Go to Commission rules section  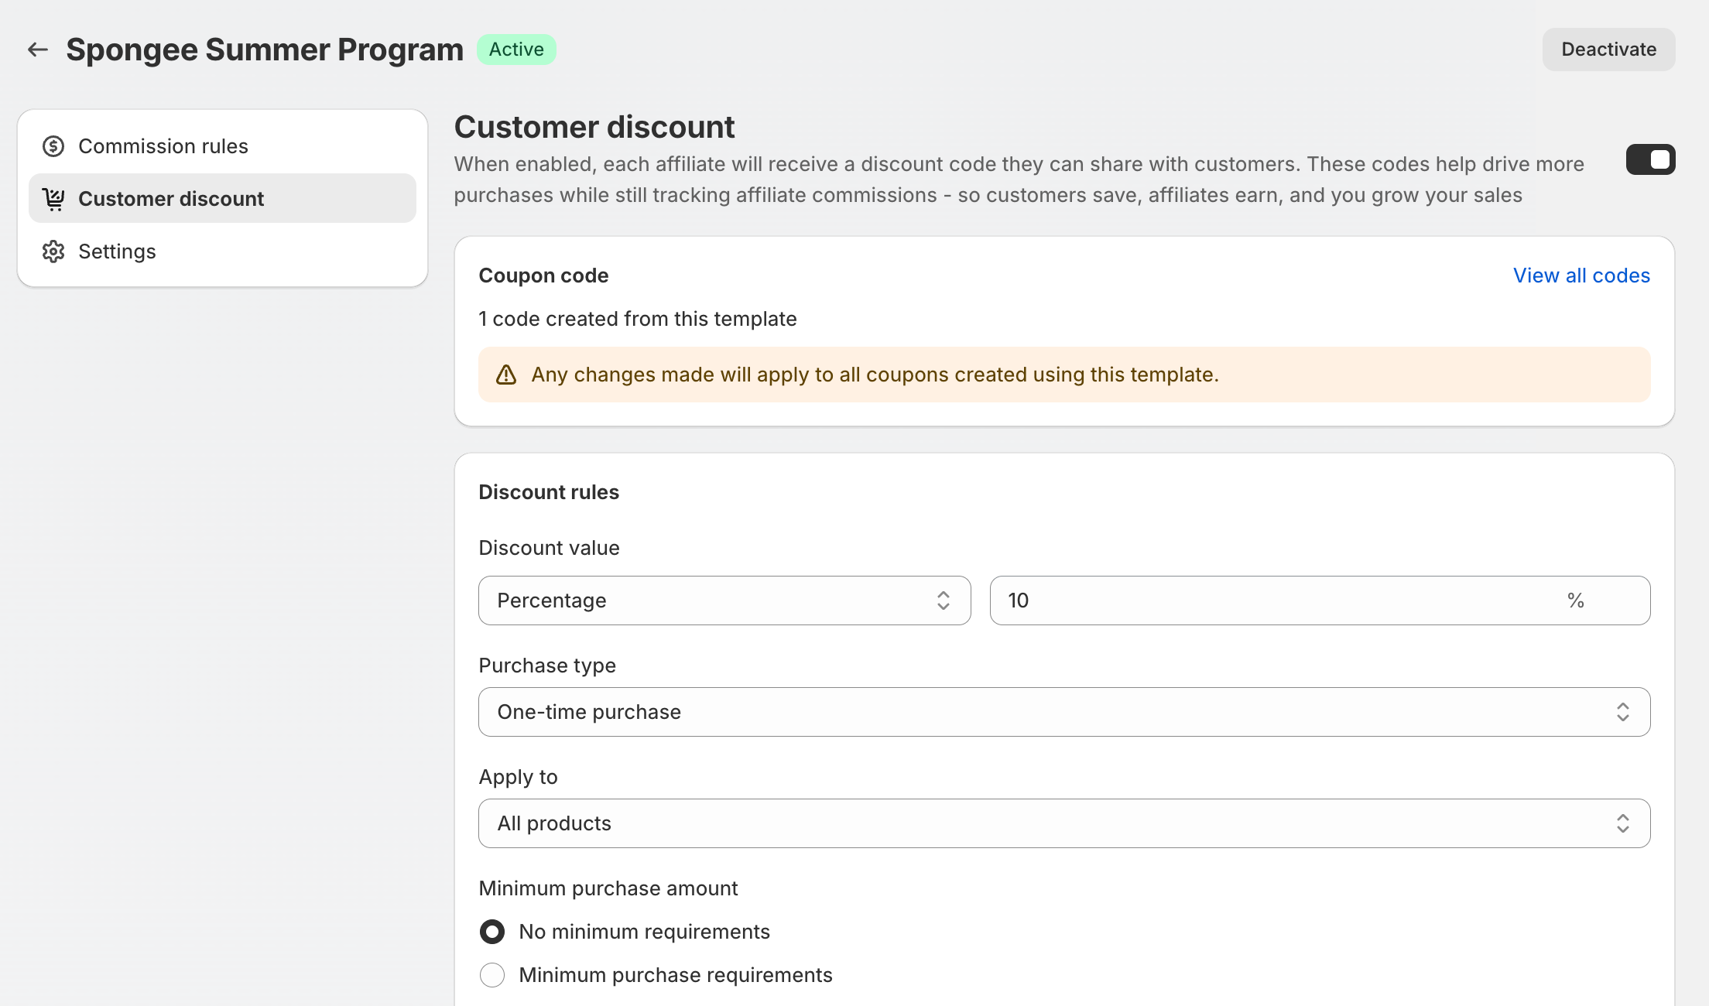pyautogui.click(x=163, y=146)
